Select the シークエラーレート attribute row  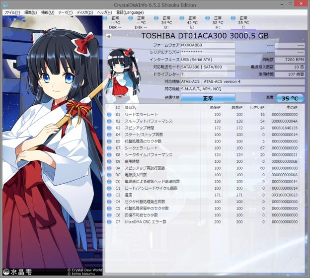click(x=203, y=148)
